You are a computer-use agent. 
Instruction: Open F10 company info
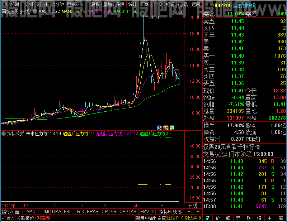click(158, 4)
